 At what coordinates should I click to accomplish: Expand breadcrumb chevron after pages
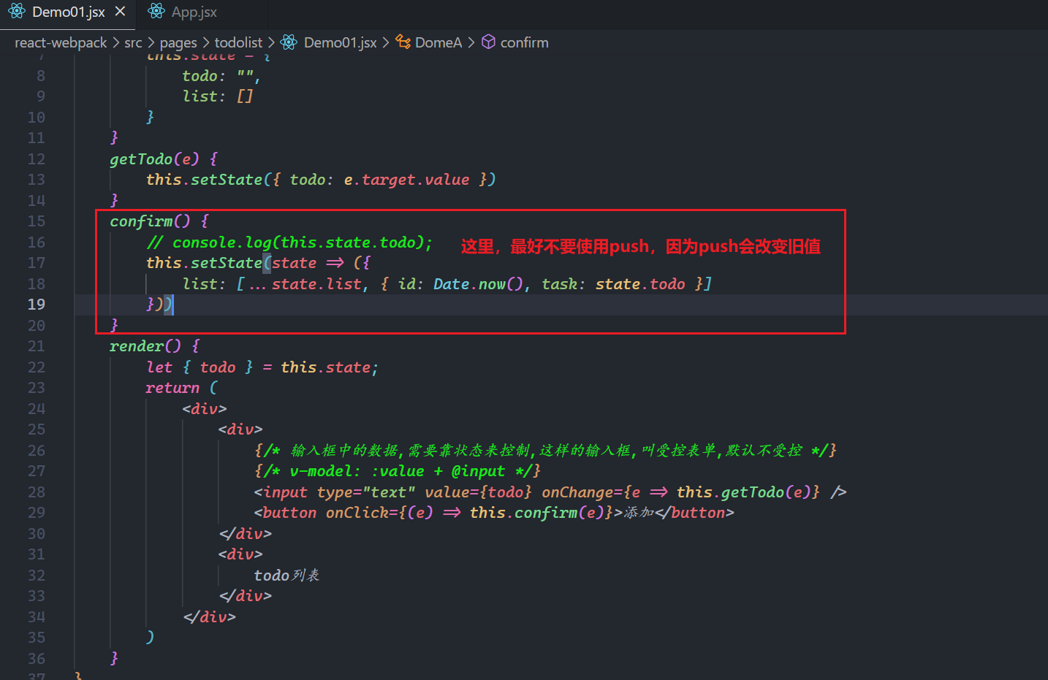[206, 42]
